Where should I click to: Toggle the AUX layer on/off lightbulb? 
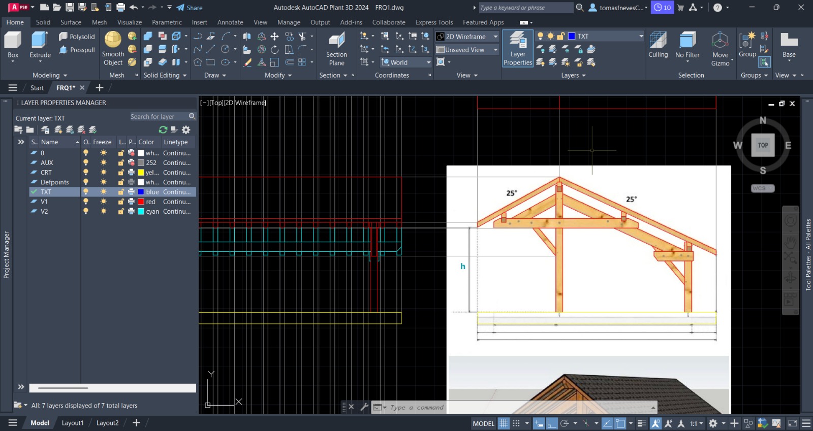tap(86, 163)
